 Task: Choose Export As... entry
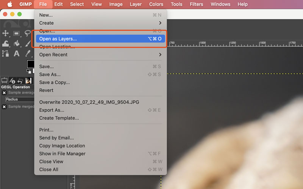pos(100,110)
